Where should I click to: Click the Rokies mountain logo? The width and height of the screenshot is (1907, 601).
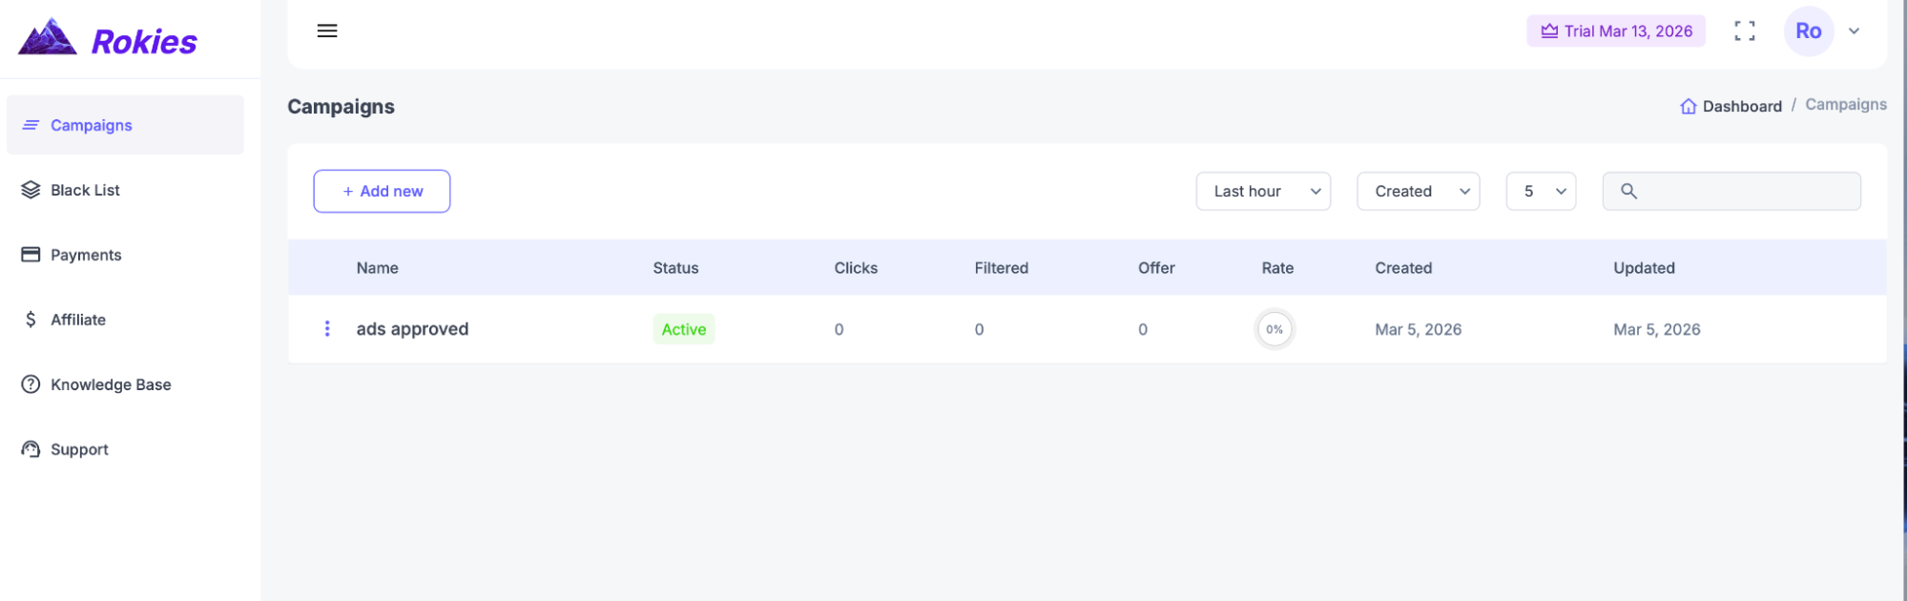coord(48,38)
